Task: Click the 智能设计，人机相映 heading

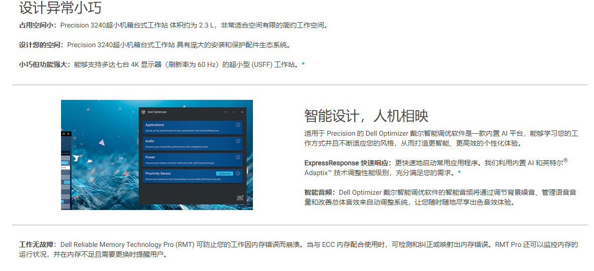Action: coord(366,116)
